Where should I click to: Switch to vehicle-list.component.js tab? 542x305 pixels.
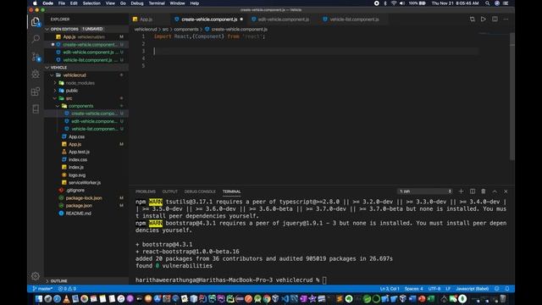point(354,19)
